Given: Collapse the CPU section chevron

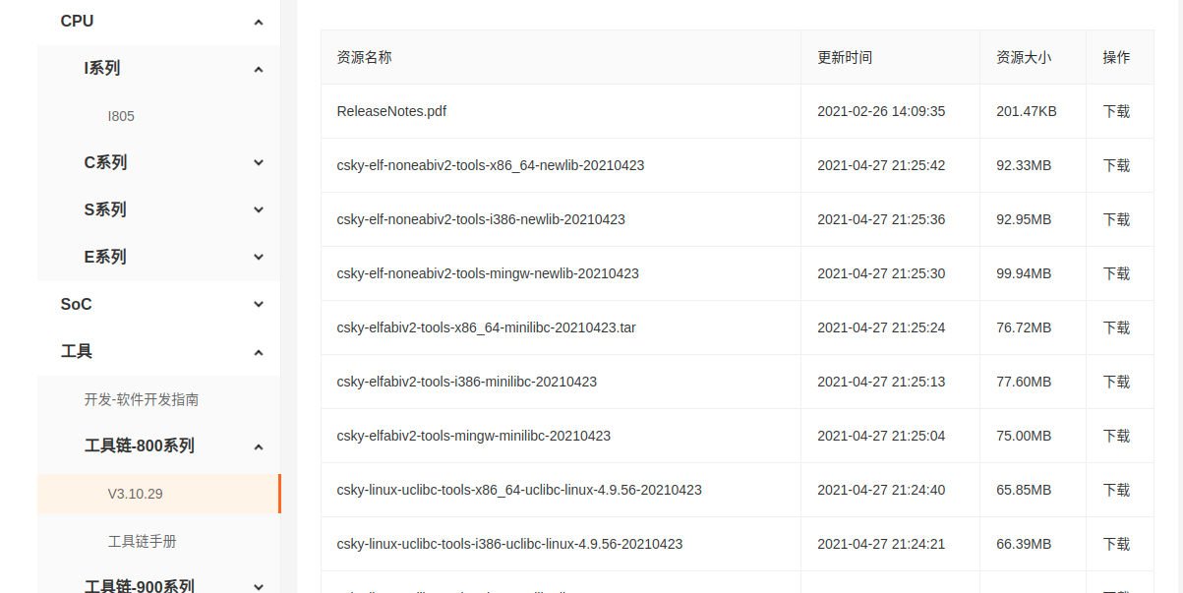Looking at the screenshot, I should [x=259, y=22].
